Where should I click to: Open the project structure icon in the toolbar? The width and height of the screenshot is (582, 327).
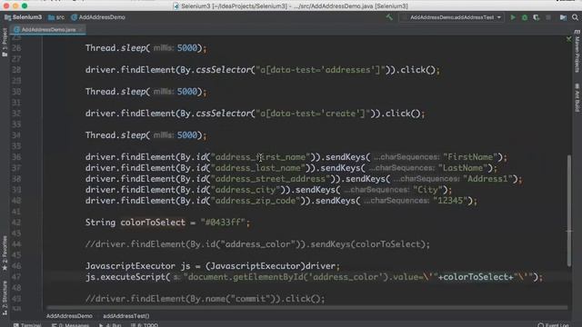[563, 17]
